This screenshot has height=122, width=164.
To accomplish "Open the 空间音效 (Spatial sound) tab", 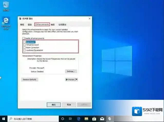I will [62, 25].
